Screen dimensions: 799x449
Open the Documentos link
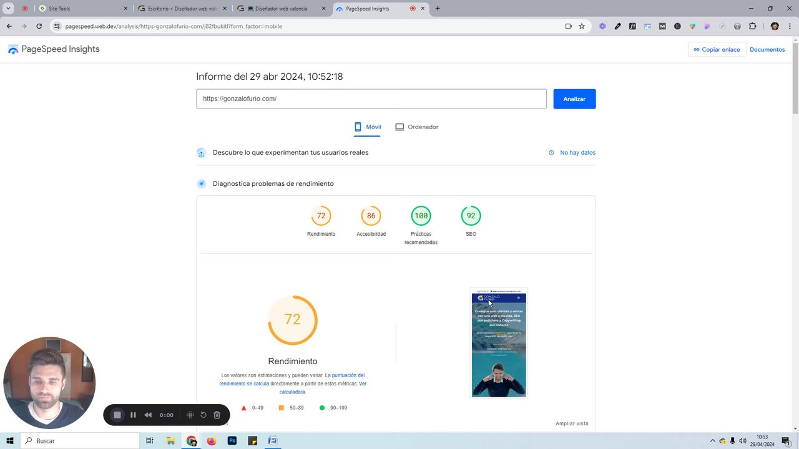tap(767, 49)
